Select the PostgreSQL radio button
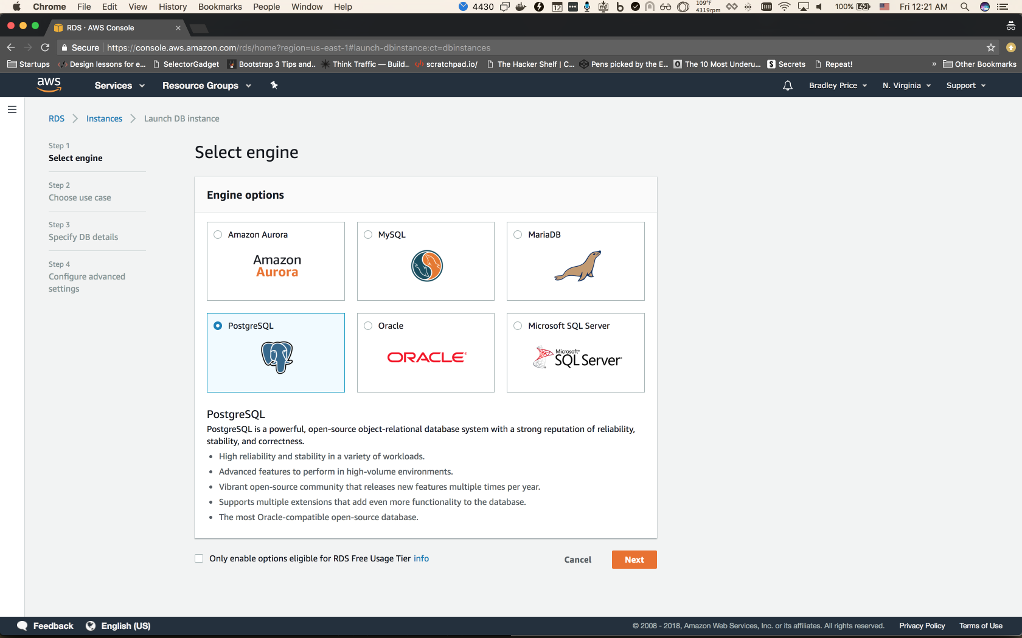Viewport: 1022px width, 638px height. coord(218,326)
